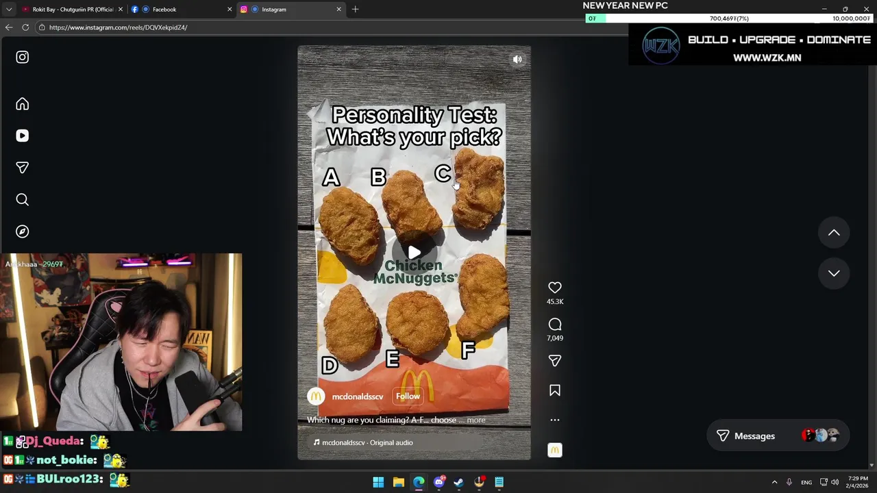877x493 pixels.
Task: Click mcdonaldsscv profile avatar
Action: [316, 396]
